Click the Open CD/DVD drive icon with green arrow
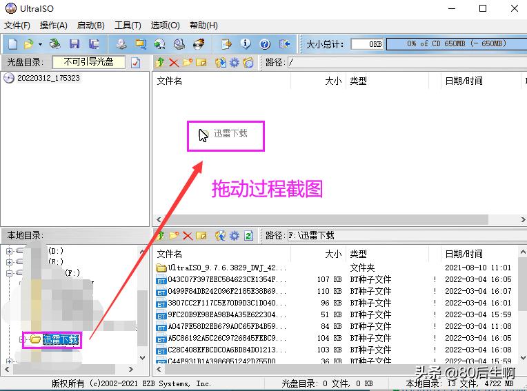Image resolution: width=527 pixels, height=391 pixels. tap(54, 44)
